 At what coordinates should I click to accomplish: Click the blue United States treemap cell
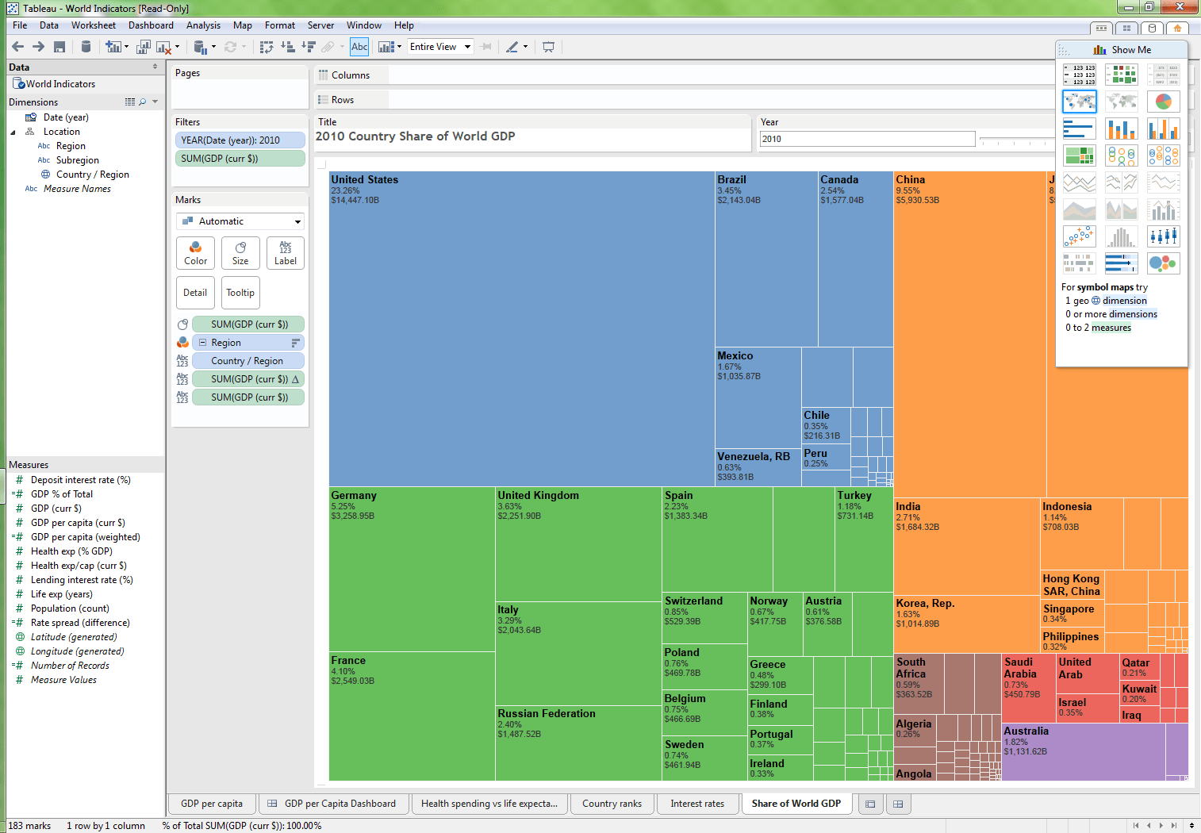tap(521, 328)
